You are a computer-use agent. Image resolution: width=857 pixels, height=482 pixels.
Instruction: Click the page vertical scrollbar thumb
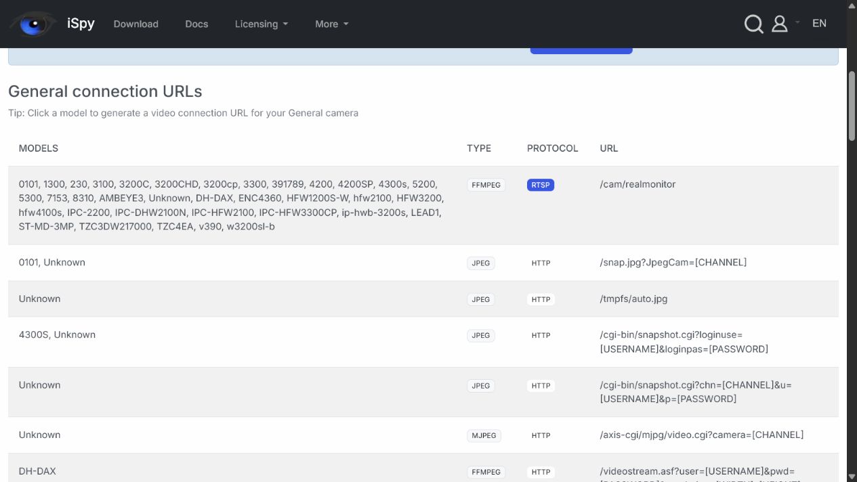[852, 105]
